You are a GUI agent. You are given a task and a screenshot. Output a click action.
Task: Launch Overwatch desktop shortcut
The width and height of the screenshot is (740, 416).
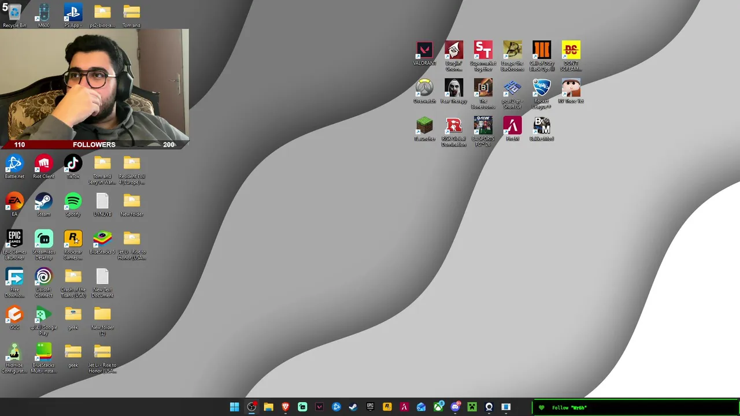tap(424, 91)
